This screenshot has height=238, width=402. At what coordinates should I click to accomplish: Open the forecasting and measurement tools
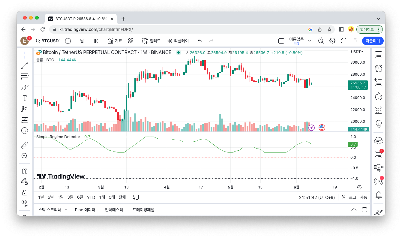coord(25,120)
